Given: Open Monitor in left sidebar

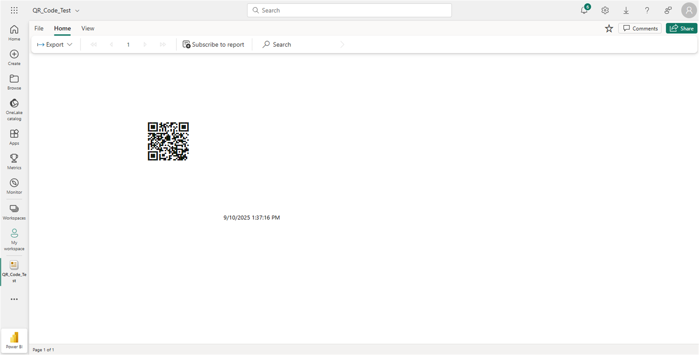Looking at the screenshot, I should 14,186.
